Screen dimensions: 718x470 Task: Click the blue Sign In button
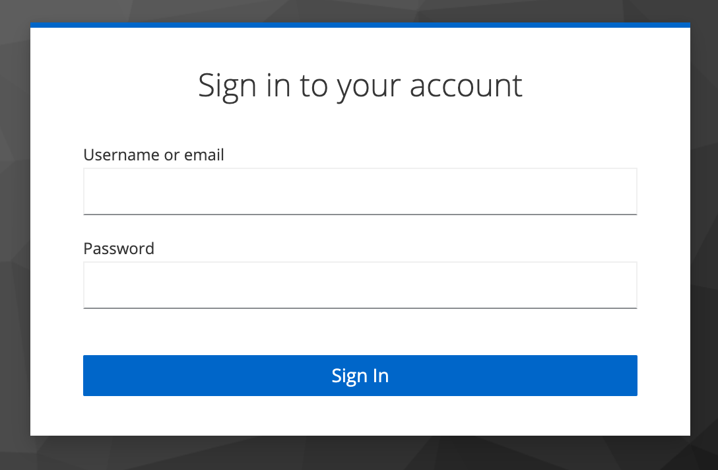click(x=360, y=376)
